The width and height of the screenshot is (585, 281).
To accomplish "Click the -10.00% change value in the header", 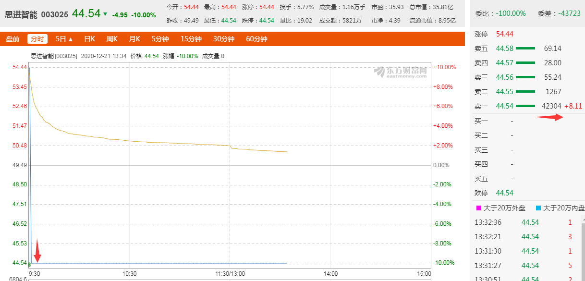I will [144, 15].
